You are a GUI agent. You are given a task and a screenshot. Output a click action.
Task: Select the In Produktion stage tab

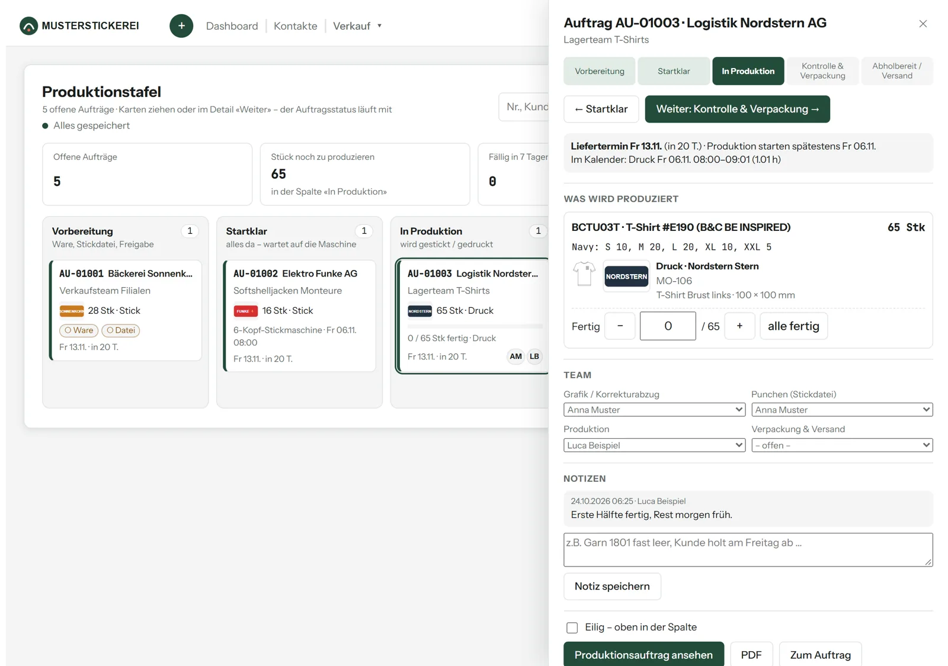[748, 71]
